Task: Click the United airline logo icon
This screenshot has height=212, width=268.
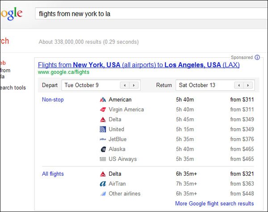Action: click(103, 129)
